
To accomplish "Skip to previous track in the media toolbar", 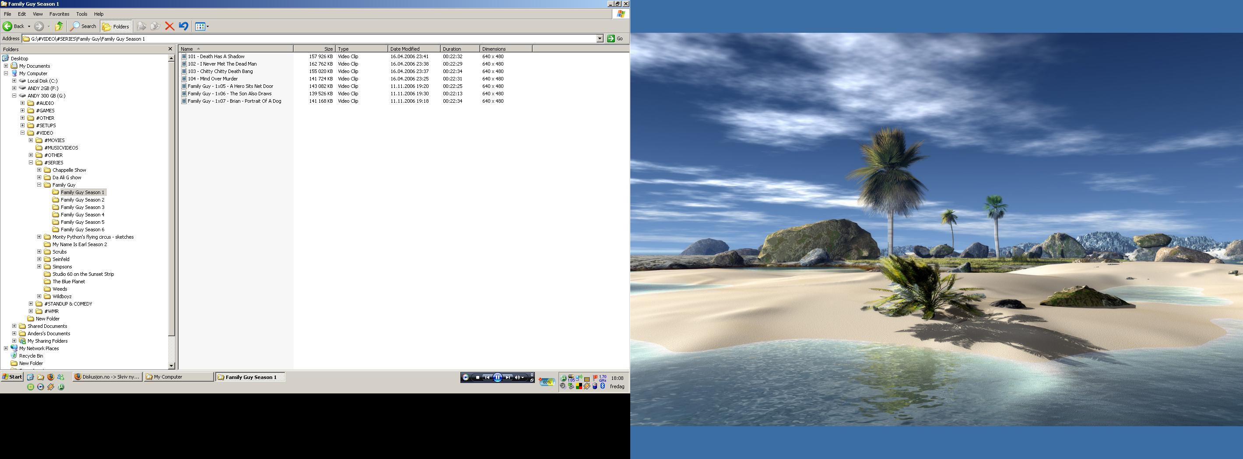I will click(x=488, y=378).
